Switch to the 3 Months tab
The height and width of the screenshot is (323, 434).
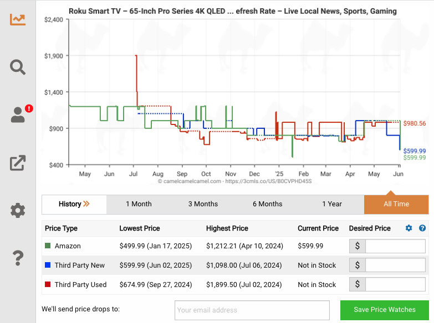point(203,204)
